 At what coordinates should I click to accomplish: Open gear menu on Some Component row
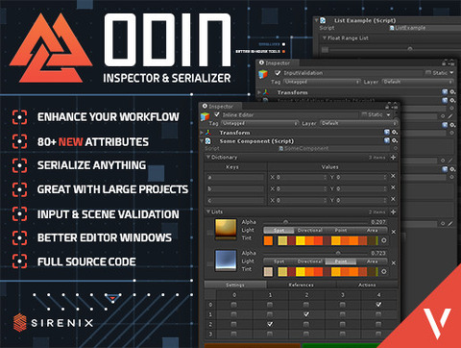pyautogui.click(x=395, y=140)
